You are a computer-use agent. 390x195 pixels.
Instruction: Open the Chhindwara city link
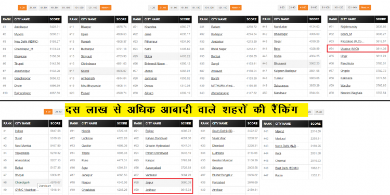tap(88, 63)
